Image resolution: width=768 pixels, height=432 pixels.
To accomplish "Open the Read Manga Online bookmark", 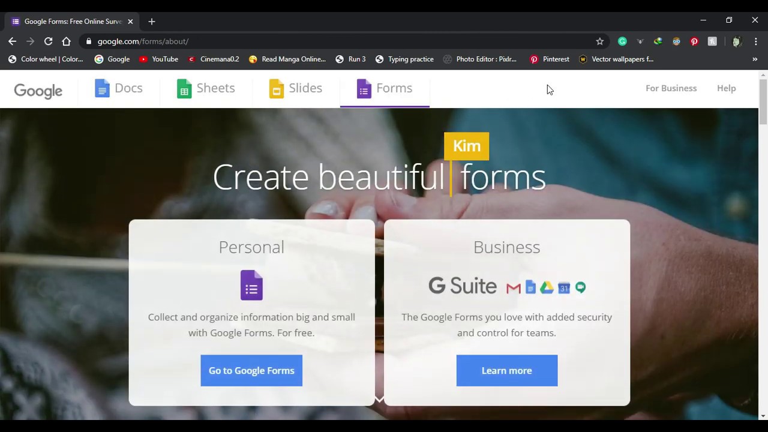I will click(287, 59).
